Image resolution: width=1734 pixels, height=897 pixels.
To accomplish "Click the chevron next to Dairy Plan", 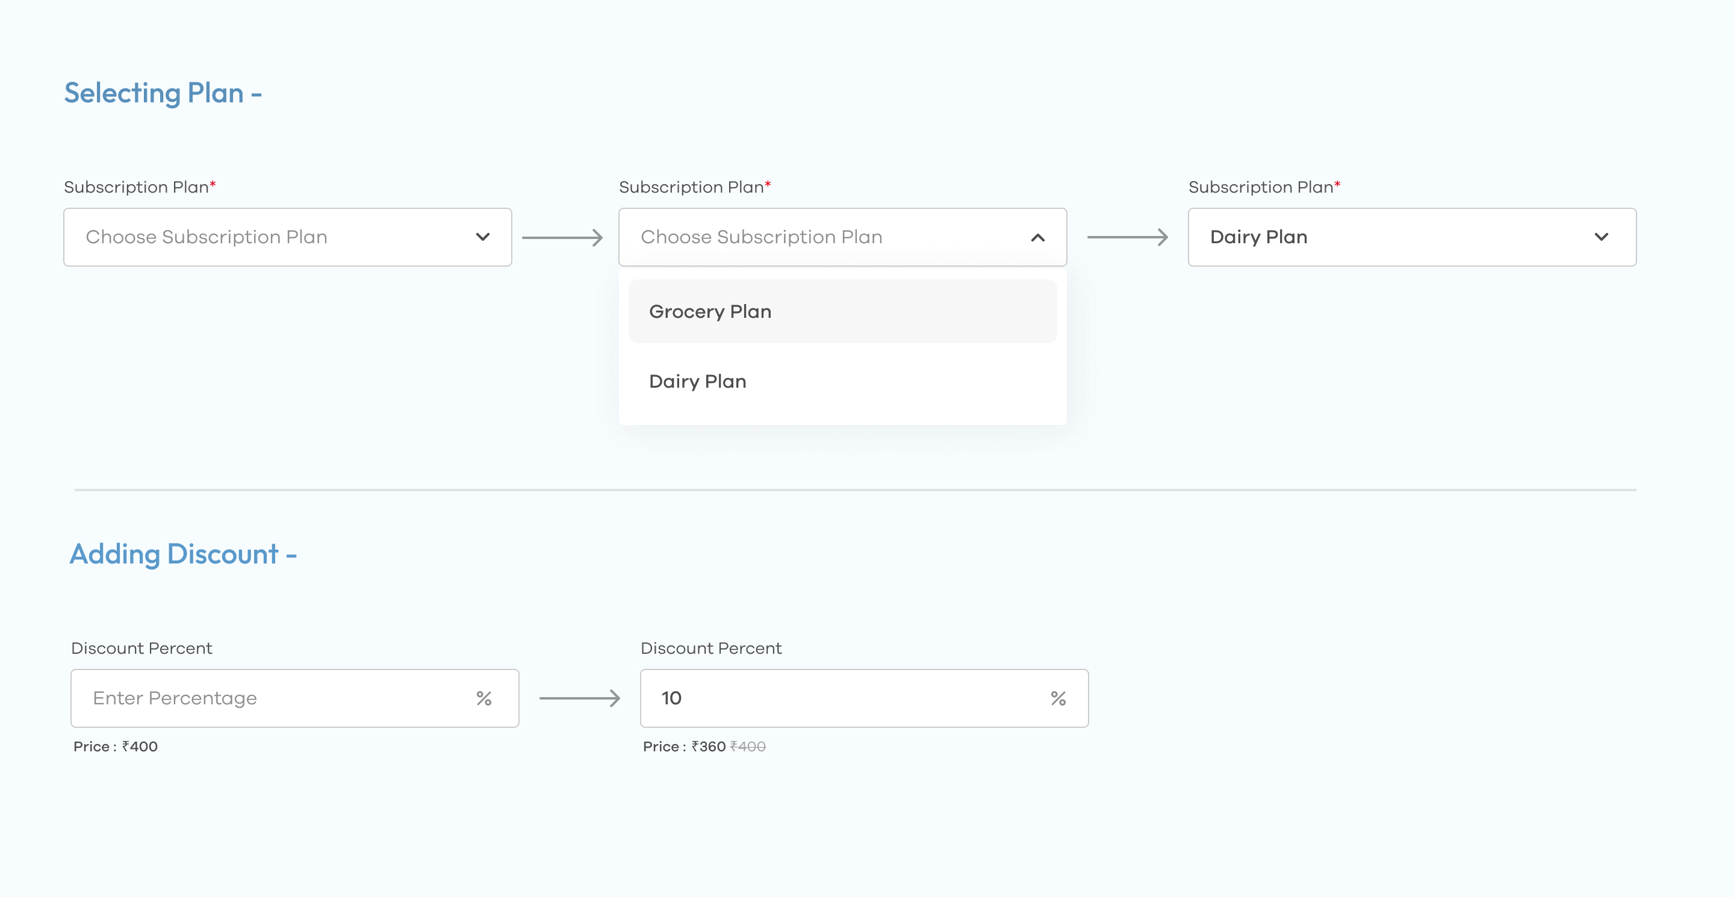I will point(1602,237).
